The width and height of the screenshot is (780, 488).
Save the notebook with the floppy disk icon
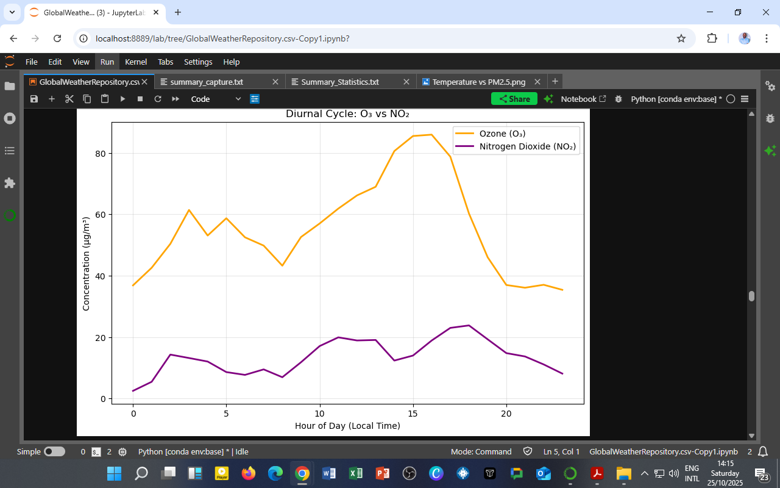tap(34, 99)
